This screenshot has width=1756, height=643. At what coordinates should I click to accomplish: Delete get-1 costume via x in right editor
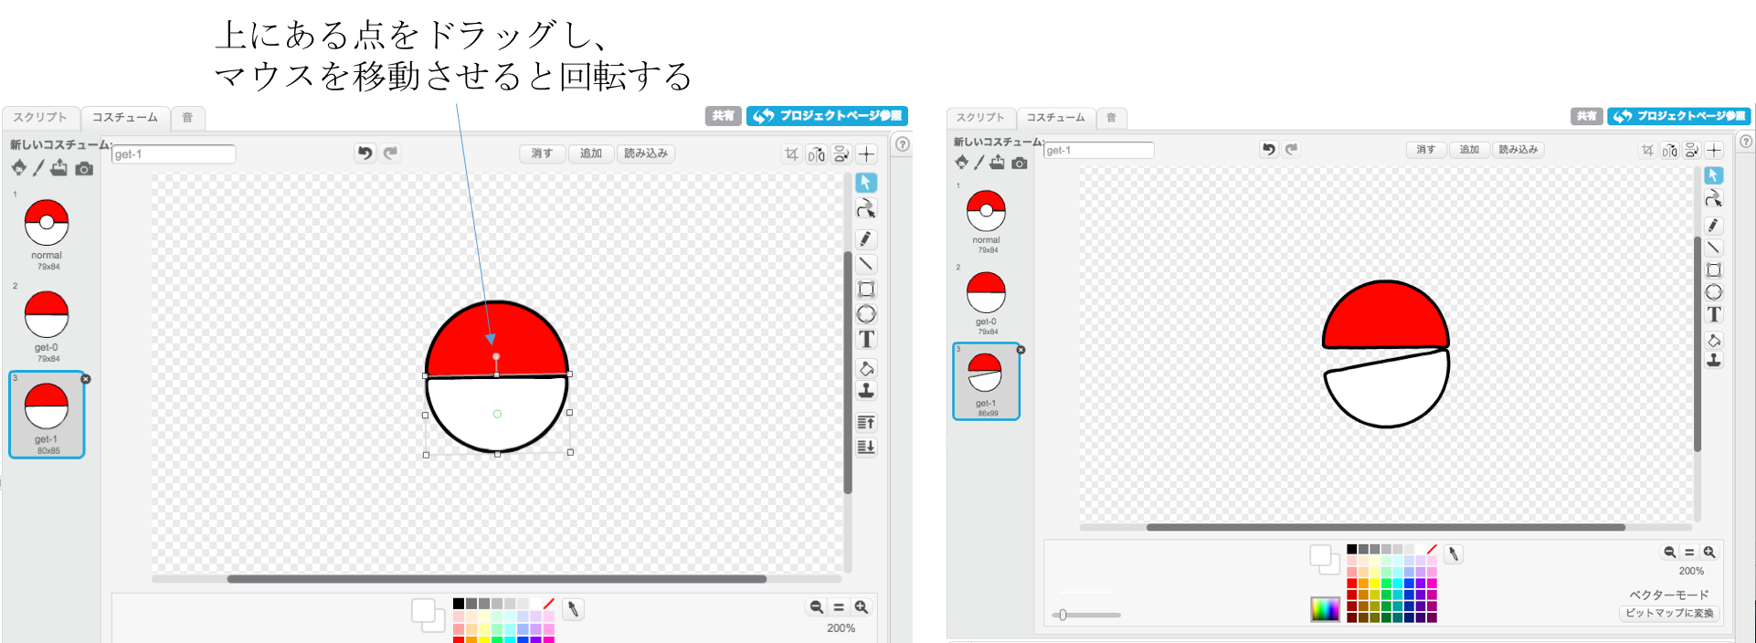(x=1021, y=350)
